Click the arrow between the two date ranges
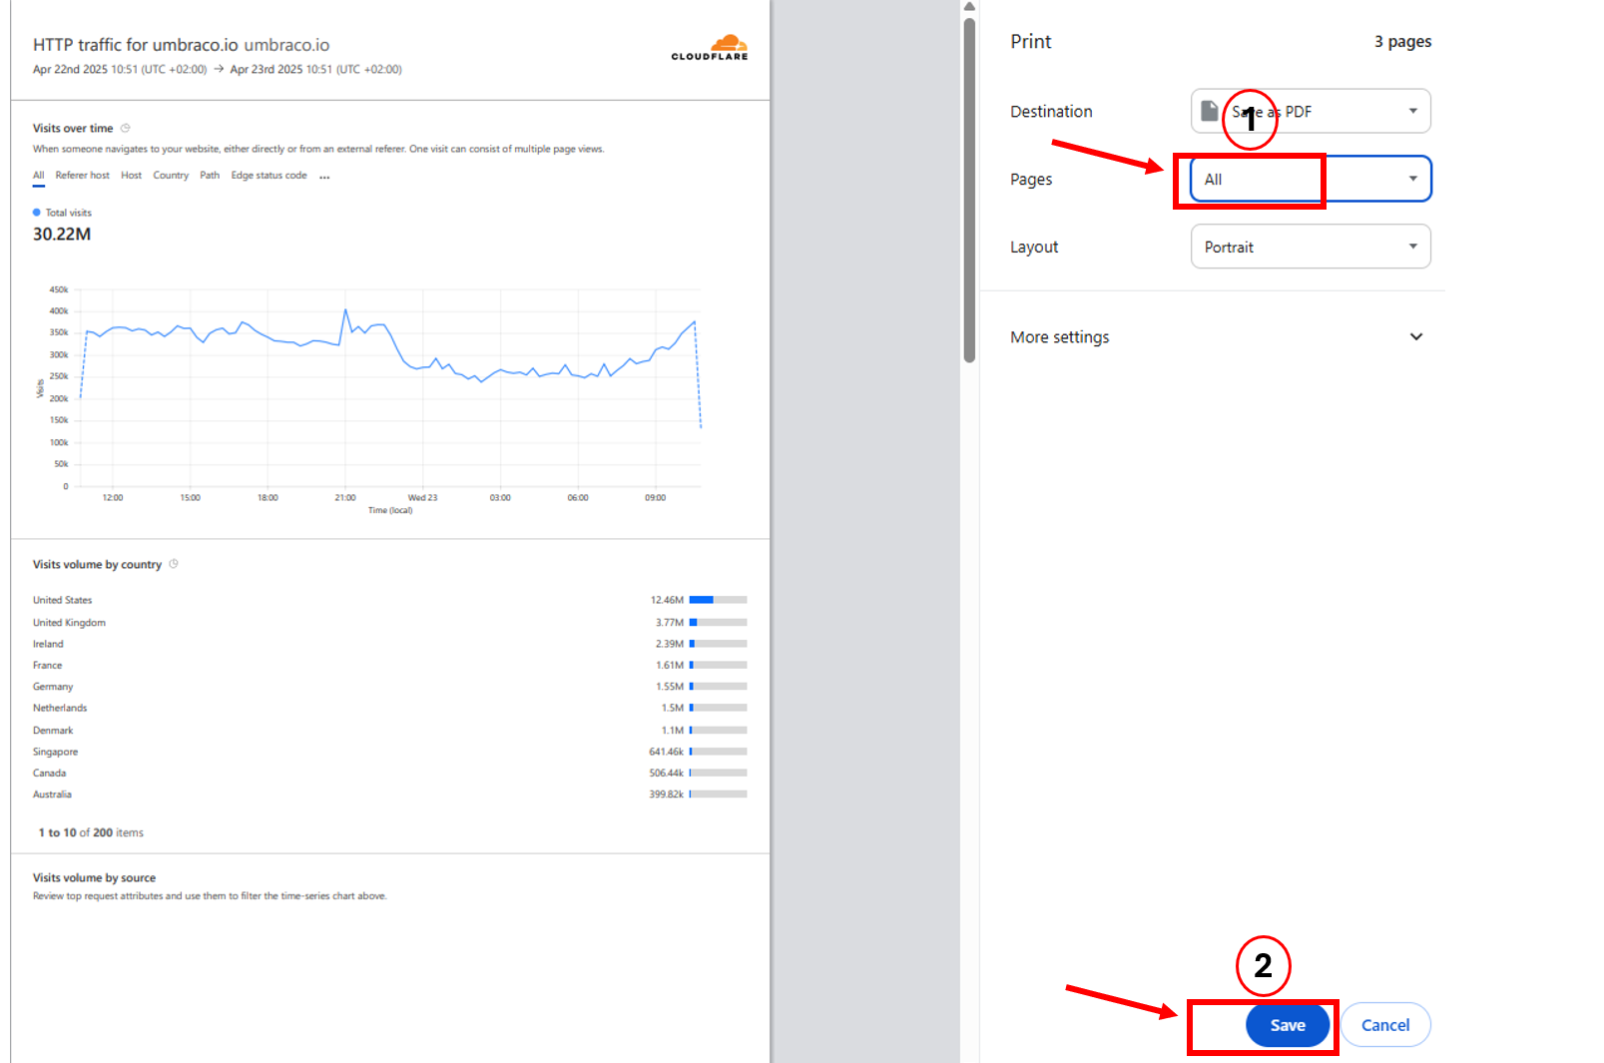 (219, 69)
